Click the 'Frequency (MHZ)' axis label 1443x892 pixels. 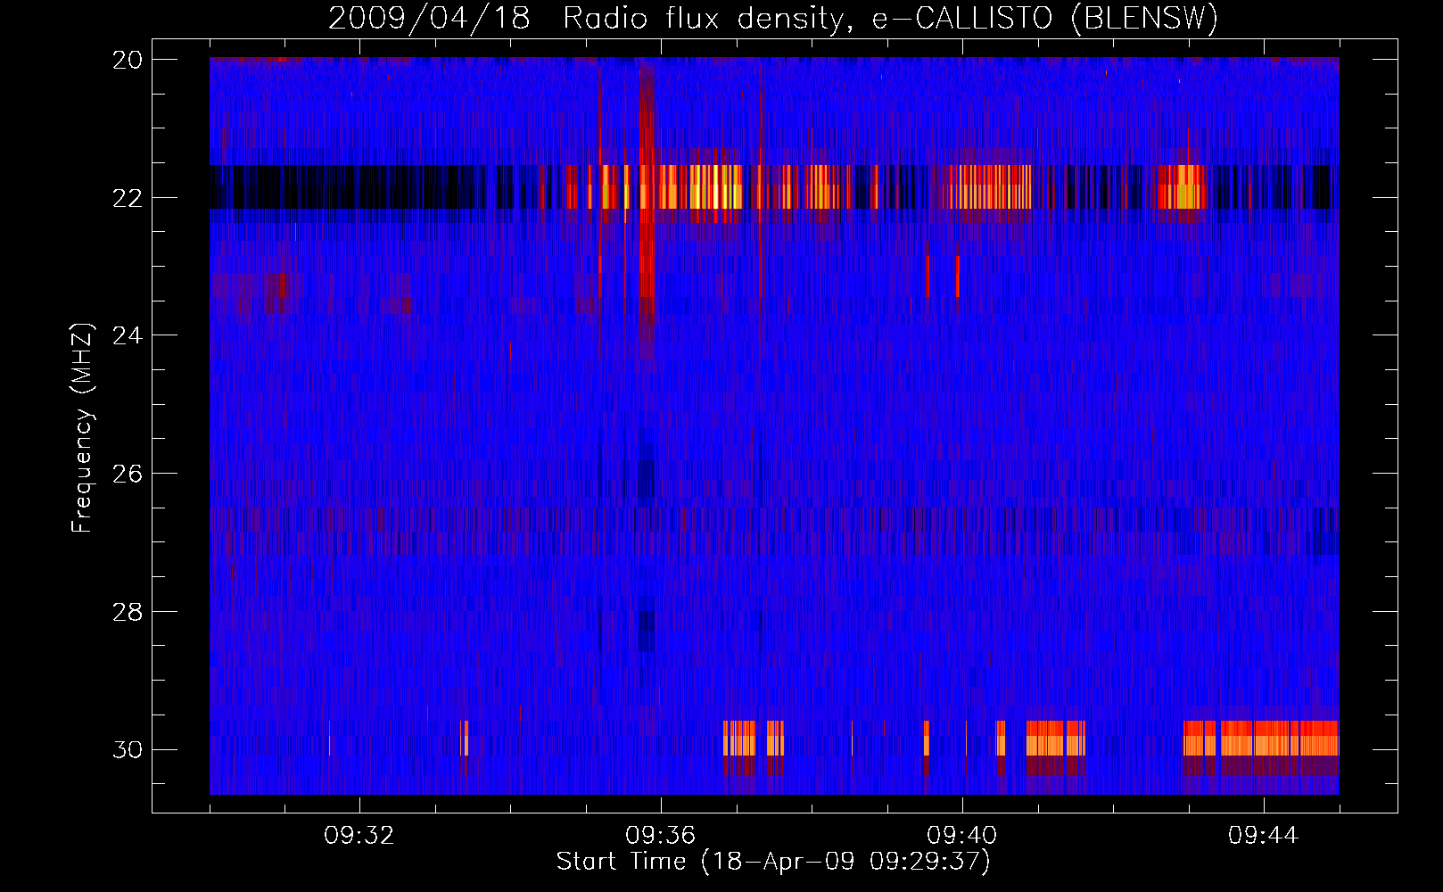tap(81, 428)
